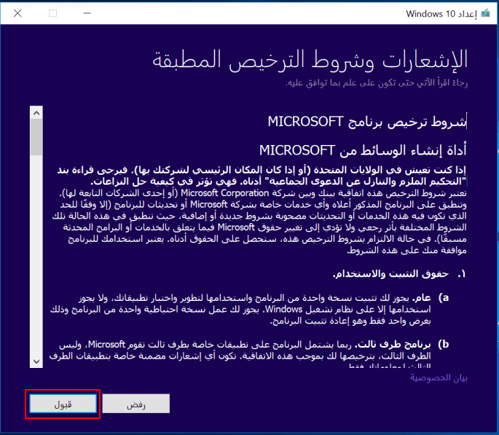499x435 pixels.
Task: Click section heading حقوق التثبيت والاستخدام
Action: pos(390,274)
